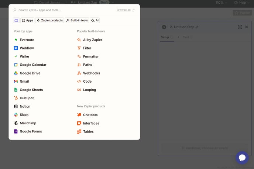Select the Home filter tab
The height and width of the screenshot is (169, 254).
point(16,20)
